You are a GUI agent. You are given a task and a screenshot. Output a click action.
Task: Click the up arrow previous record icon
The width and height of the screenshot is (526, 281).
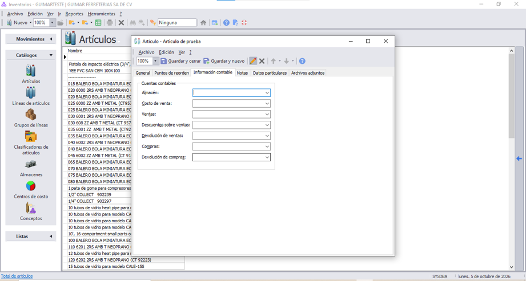click(274, 61)
